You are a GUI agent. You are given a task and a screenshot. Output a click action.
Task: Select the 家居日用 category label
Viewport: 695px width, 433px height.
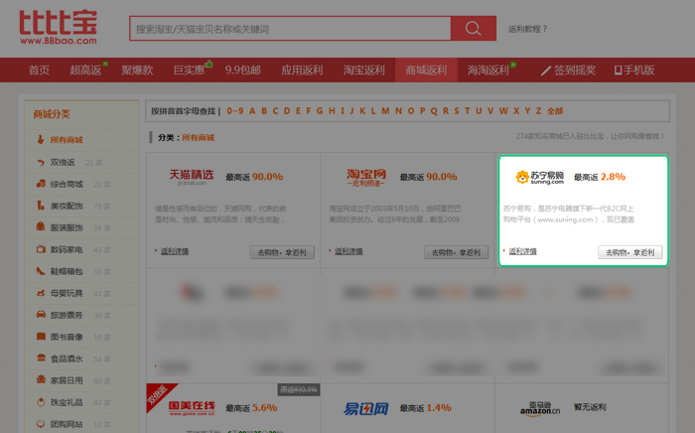[x=67, y=380]
